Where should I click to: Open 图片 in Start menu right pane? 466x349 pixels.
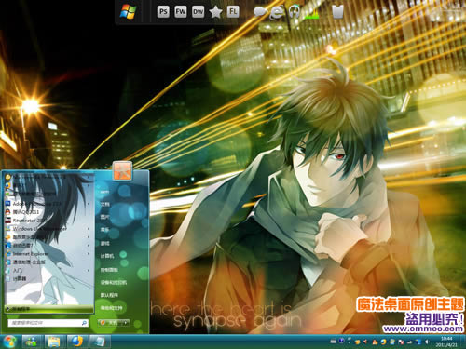tap(105, 217)
